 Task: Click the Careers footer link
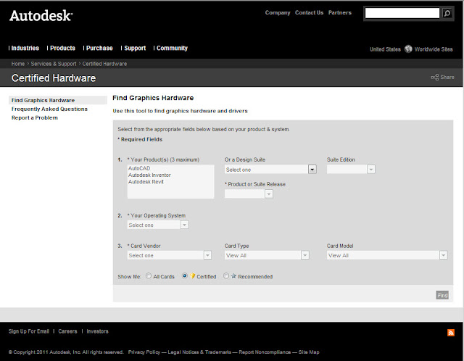[x=67, y=331]
